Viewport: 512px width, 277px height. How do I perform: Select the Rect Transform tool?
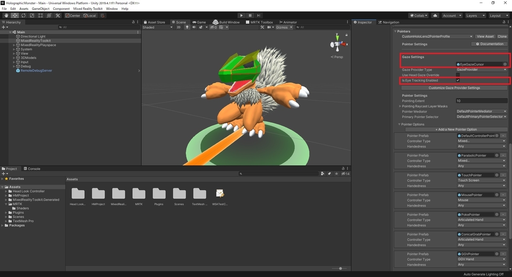(x=40, y=15)
